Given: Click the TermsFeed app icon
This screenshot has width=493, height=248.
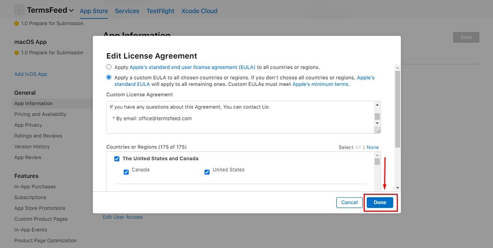Looking at the screenshot, I should coord(19,10).
